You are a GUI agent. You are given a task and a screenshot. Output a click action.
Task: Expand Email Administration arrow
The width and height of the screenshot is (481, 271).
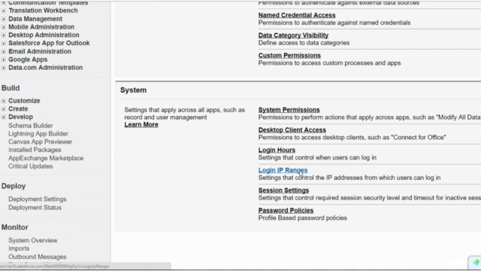click(x=3, y=52)
